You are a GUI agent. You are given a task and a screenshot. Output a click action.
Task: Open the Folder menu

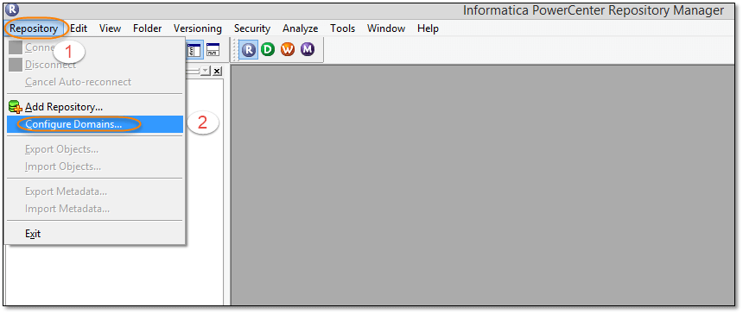point(148,28)
